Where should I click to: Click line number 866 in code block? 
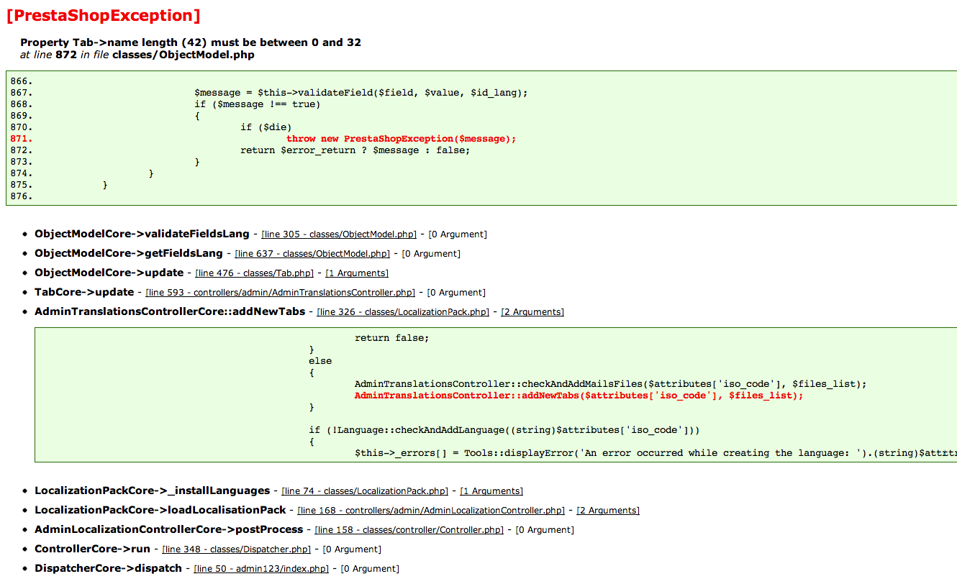[x=22, y=81]
